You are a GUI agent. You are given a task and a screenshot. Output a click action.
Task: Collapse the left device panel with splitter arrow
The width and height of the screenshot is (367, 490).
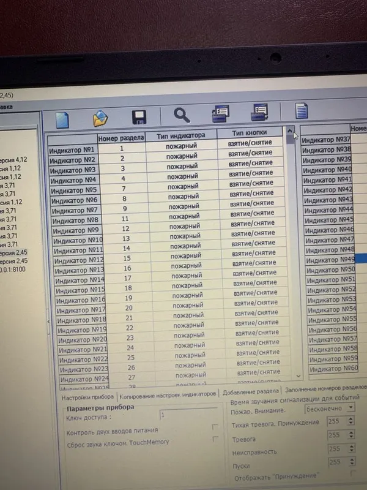48,321
